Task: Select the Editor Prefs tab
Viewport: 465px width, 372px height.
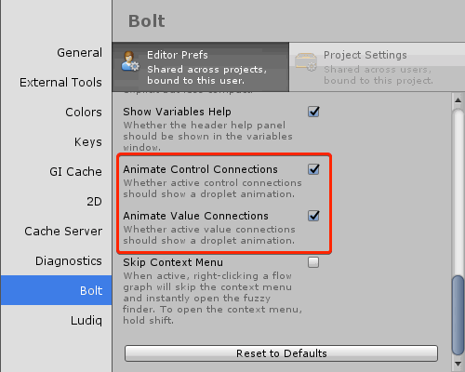Action: point(201,67)
